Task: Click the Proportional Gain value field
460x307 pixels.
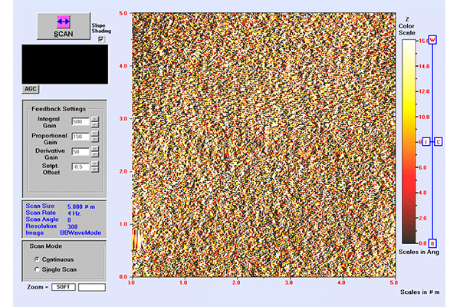Action: (x=80, y=137)
